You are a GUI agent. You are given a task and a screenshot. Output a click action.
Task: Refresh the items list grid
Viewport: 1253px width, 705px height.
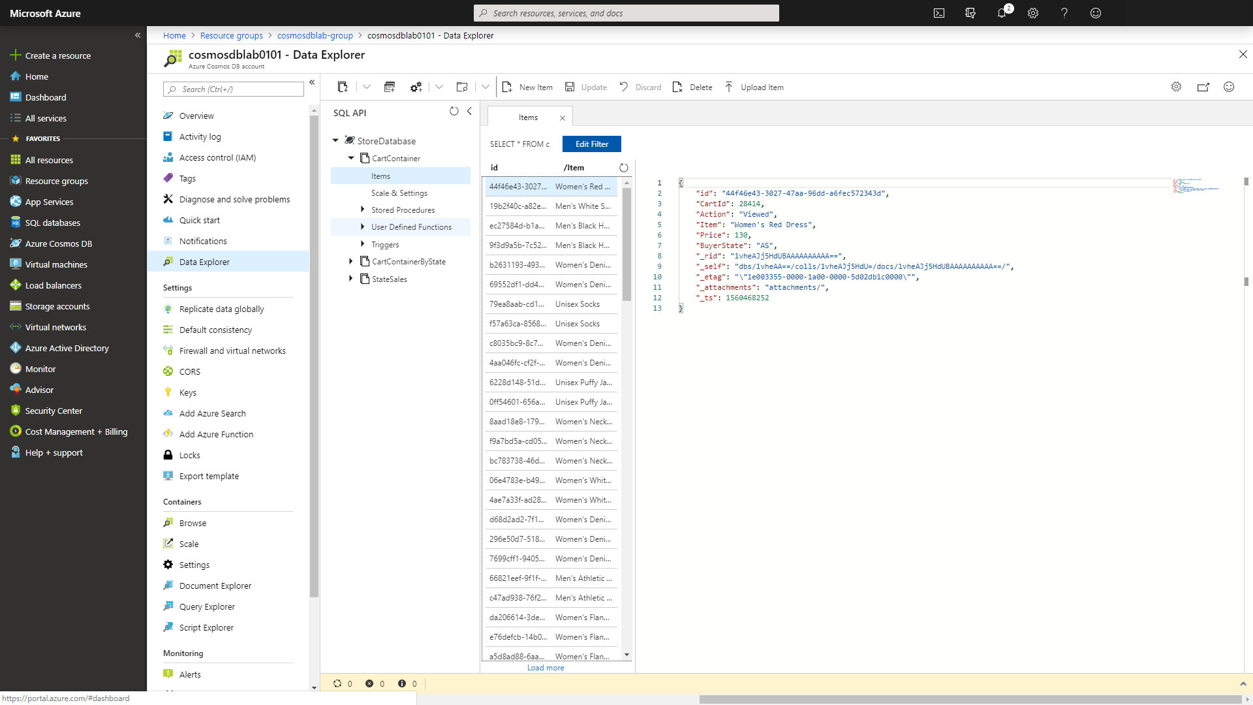tap(624, 168)
